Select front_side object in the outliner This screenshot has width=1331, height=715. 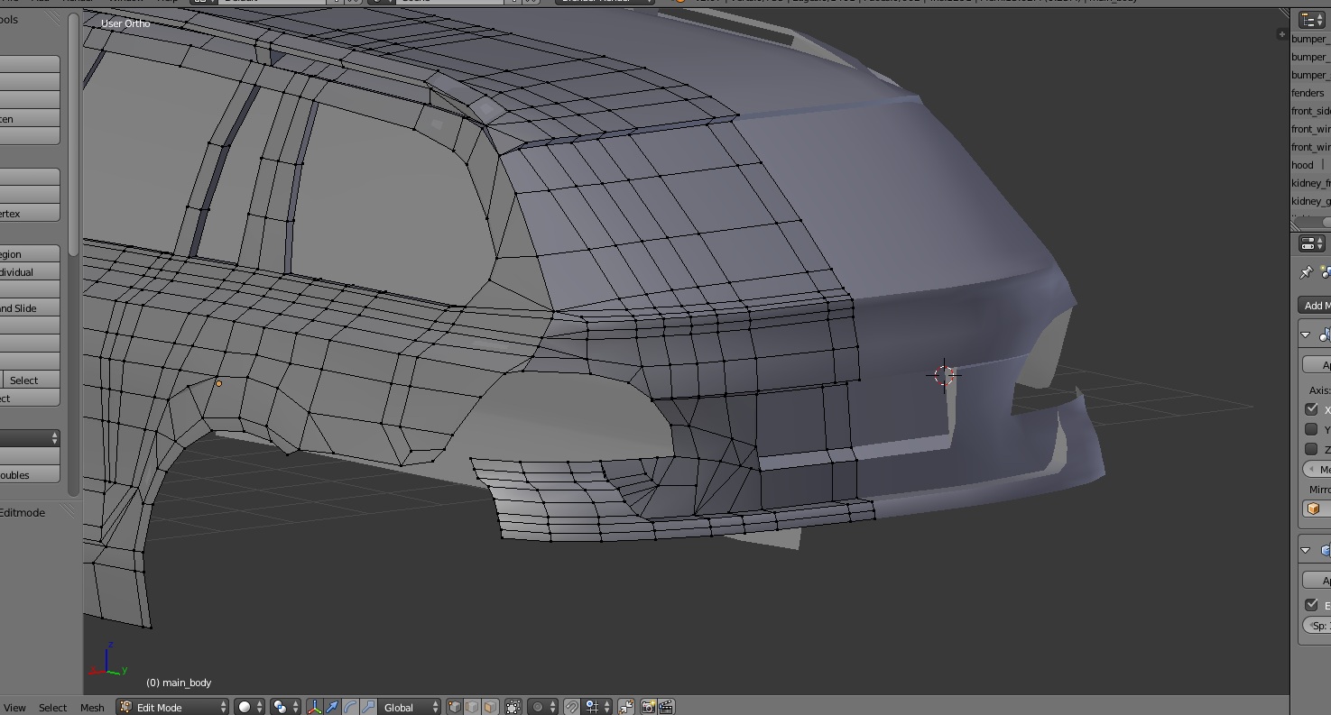pyautogui.click(x=1310, y=111)
